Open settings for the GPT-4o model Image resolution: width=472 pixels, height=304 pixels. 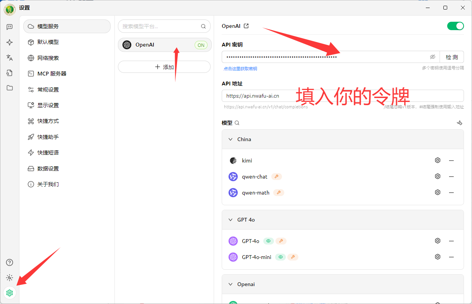tap(438, 241)
